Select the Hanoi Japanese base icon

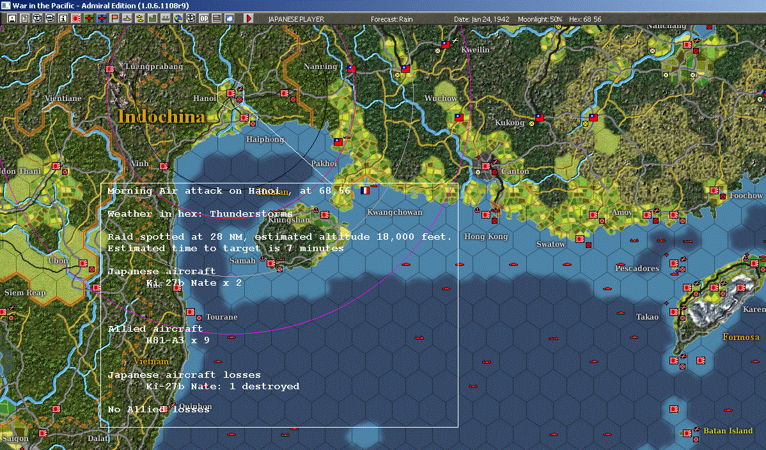231,93
